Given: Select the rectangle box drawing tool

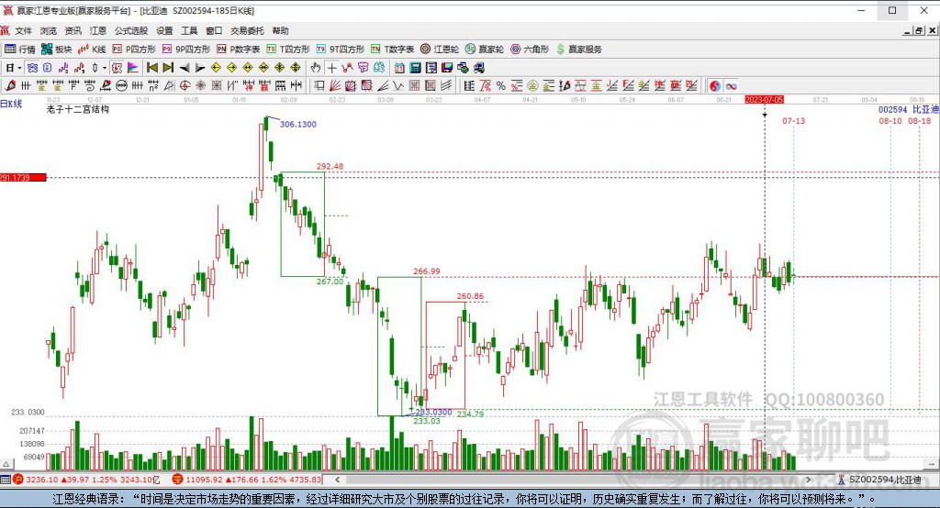Looking at the screenshot, I should tap(319, 85).
